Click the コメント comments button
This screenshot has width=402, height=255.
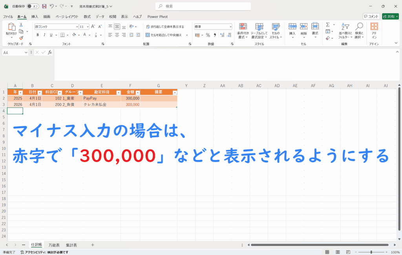(x=371, y=16)
